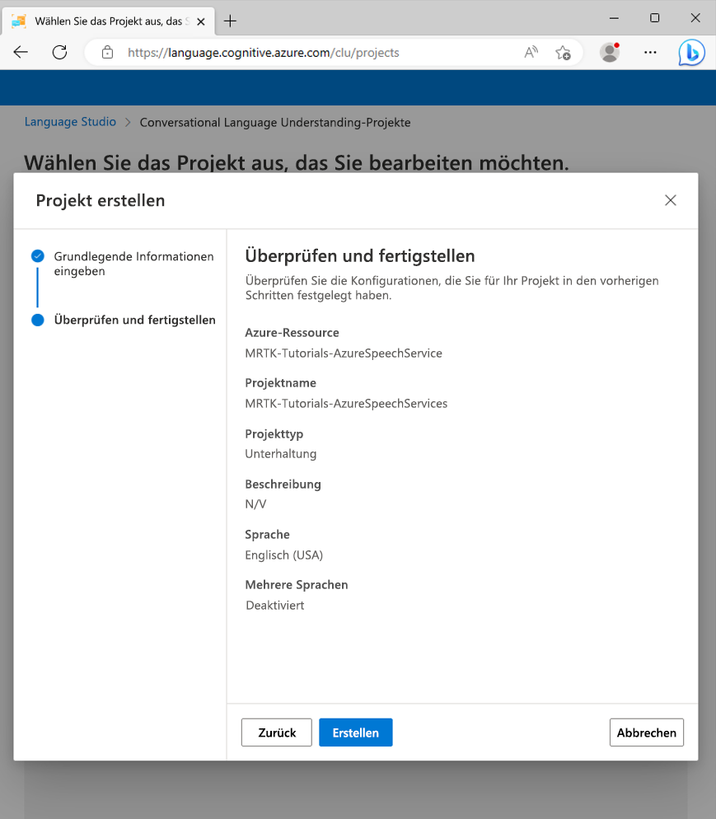
Task: Click the Mehrere Sprachen value Deaktiviert
Action: click(275, 606)
